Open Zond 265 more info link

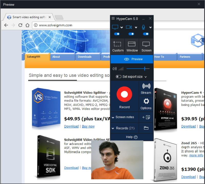coord(196,155)
